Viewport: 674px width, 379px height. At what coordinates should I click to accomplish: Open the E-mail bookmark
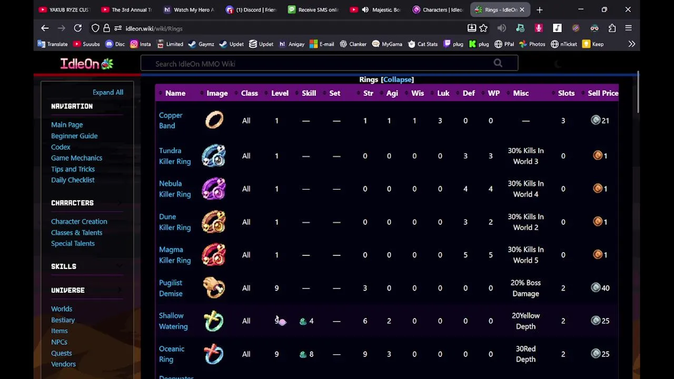(x=322, y=44)
